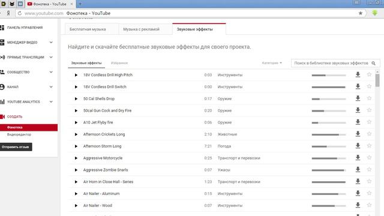Image resolution: width=384 pixels, height=216 pixels.
Task: Download 50cal Gun Cock and Dry Fire
Action: 358,110
